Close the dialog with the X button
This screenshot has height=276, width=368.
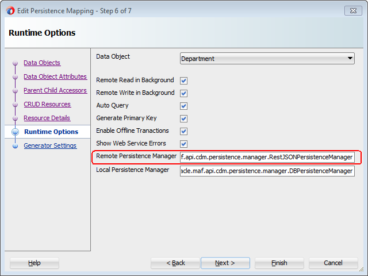[353, 11]
